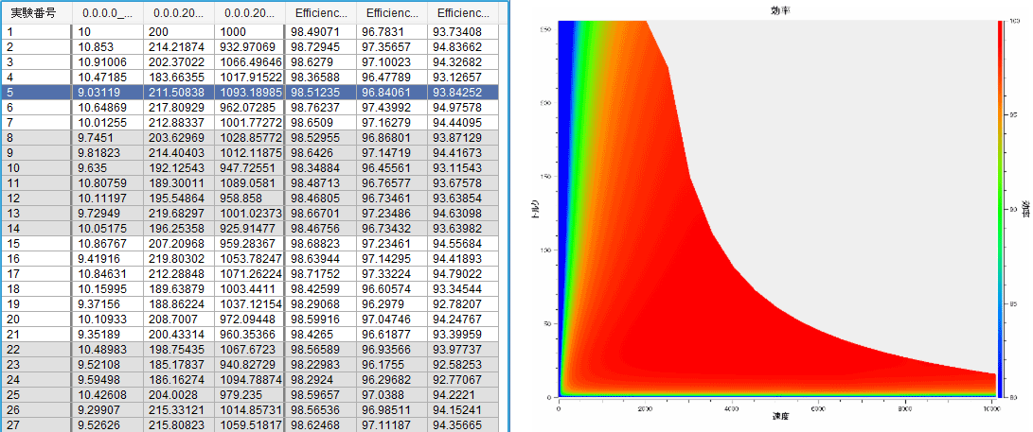The image size is (1033, 432).
Task: Click the cell containing 9.41916
Action: click(x=106, y=259)
